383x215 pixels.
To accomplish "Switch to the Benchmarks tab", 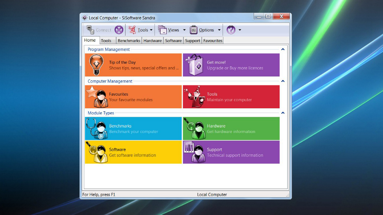I will coord(129,41).
